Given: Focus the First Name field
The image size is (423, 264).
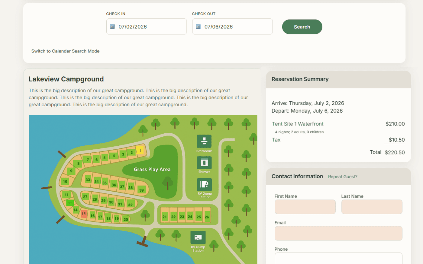Looking at the screenshot, I should [305, 207].
